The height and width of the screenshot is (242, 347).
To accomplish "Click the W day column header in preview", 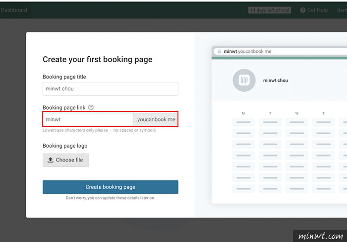I will click(x=296, y=113).
